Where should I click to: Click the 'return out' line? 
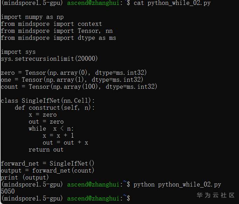[46, 150]
